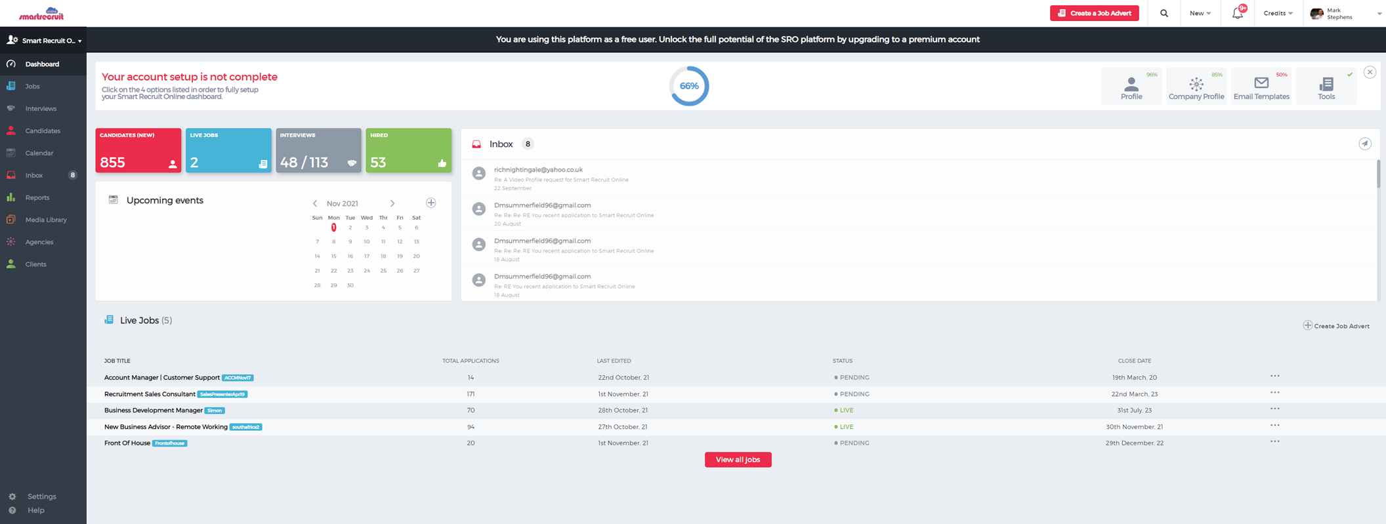Open Candidates in the sidebar
The width and height of the screenshot is (1386, 524).
(43, 131)
